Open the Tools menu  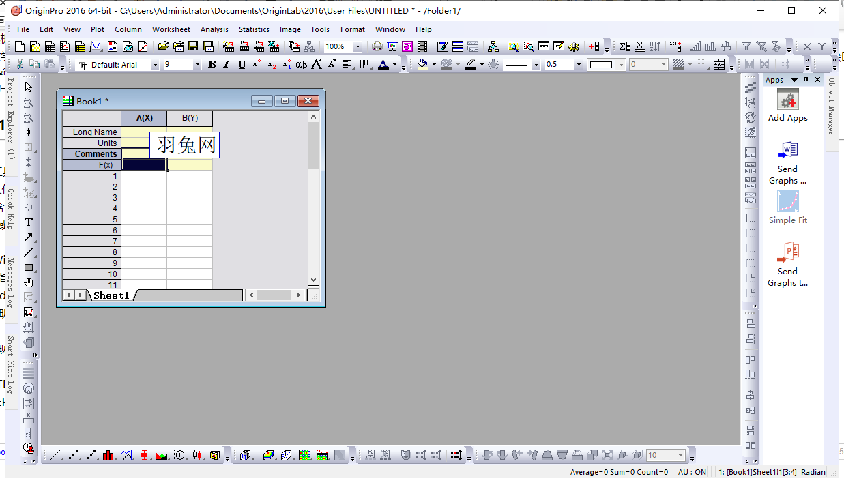tap(320, 29)
